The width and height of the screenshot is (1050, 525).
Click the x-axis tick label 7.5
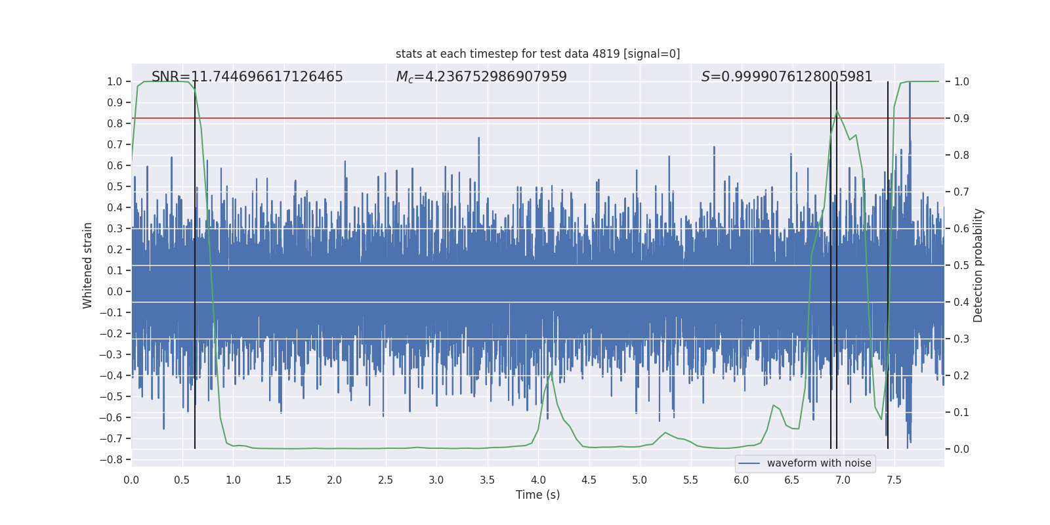(894, 480)
